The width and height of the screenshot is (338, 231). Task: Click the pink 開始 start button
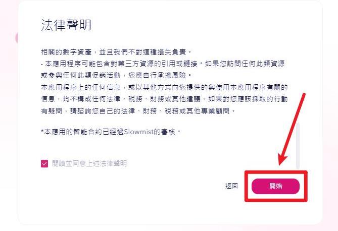[x=275, y=186]
